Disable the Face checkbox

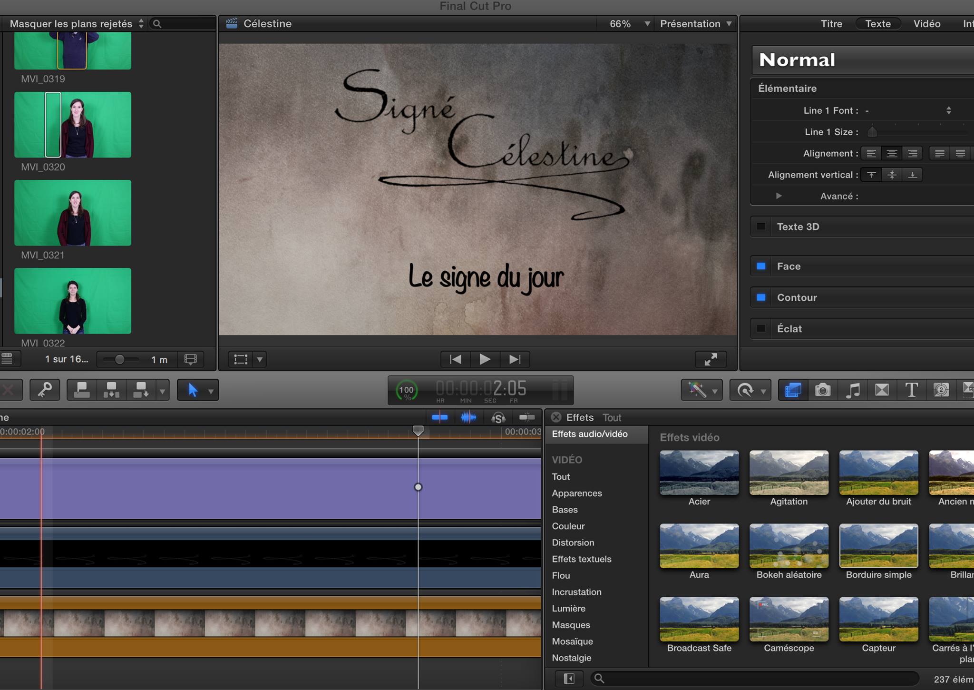point(761,266)
